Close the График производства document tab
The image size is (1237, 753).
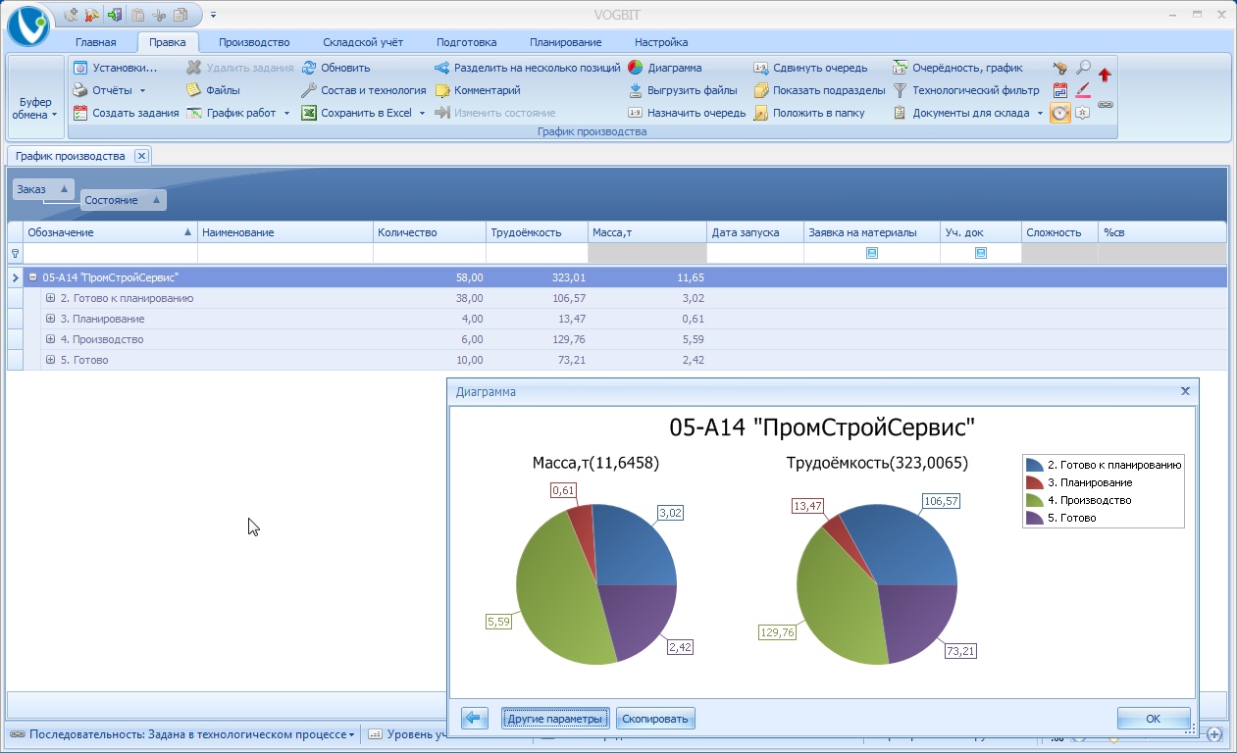[141, 156]
